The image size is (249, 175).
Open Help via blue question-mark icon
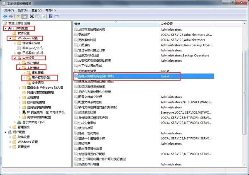pyautogui.click(x=51, y=16)
